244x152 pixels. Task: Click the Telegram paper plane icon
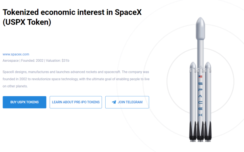point(114,102)
